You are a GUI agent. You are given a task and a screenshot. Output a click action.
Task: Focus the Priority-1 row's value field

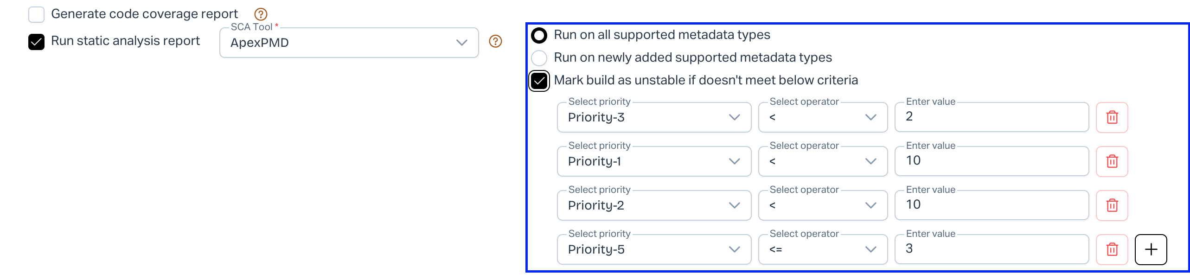click(992, 161)
